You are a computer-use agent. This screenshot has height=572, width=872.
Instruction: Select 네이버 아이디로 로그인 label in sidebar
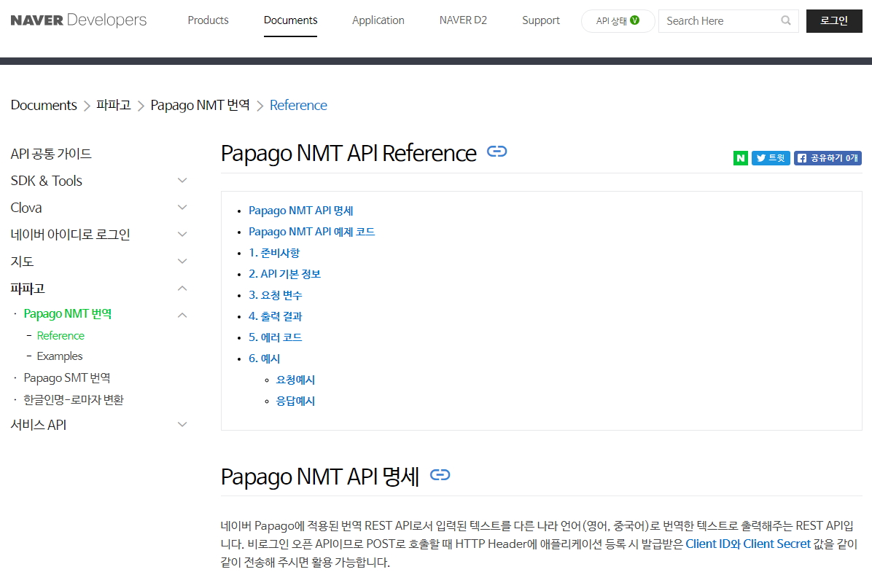pos(70,235)
